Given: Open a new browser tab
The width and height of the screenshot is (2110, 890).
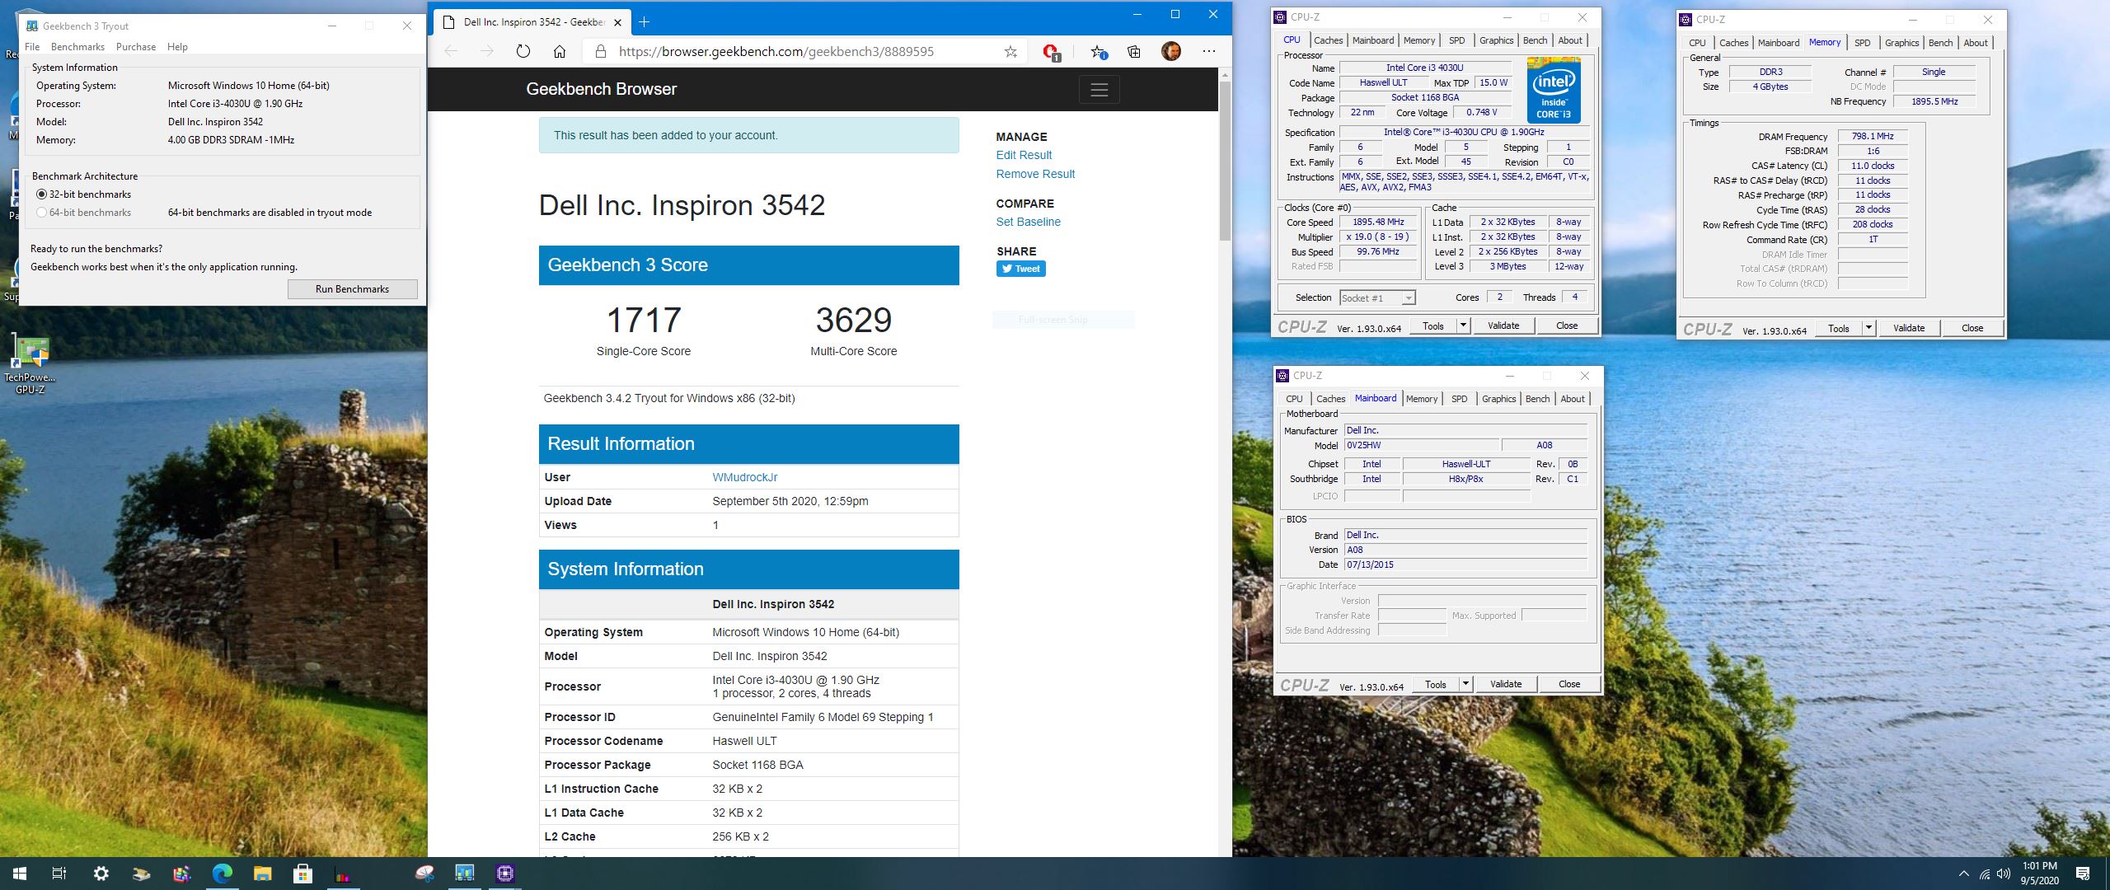Looking at the screenshot, I should click(645, 21).
